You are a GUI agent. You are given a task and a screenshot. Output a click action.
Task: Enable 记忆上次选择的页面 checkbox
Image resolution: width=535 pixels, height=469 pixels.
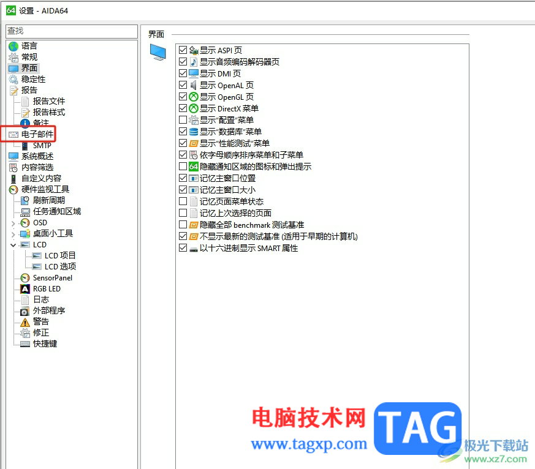tap(183, 213)
